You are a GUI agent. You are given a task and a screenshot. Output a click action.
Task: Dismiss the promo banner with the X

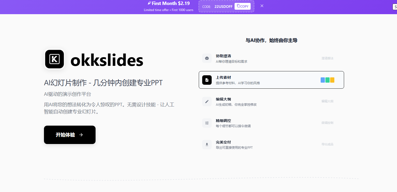pyautogui.click(x=262, y=6)
